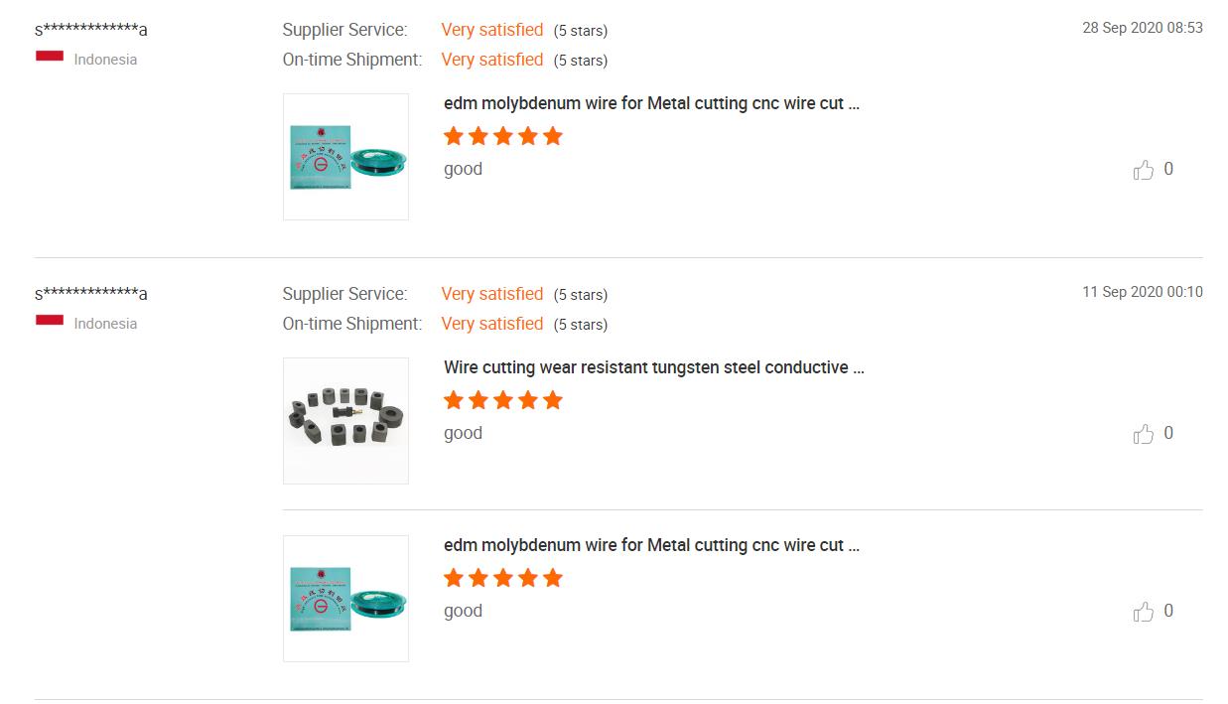Click Supplier Service "Very satisfied" in the 28 Sep review

[x=491, y=30]
